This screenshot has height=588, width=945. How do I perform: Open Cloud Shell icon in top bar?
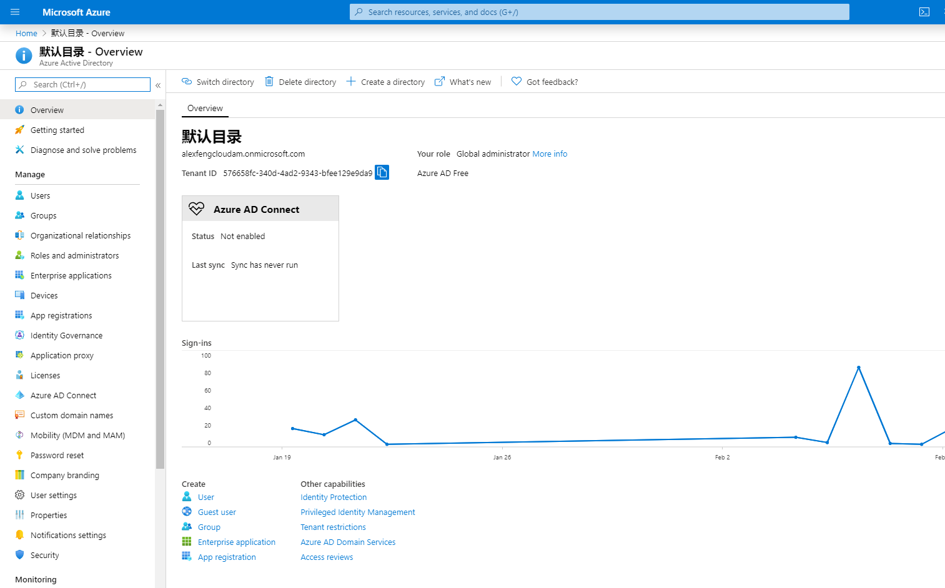(924, 12)
